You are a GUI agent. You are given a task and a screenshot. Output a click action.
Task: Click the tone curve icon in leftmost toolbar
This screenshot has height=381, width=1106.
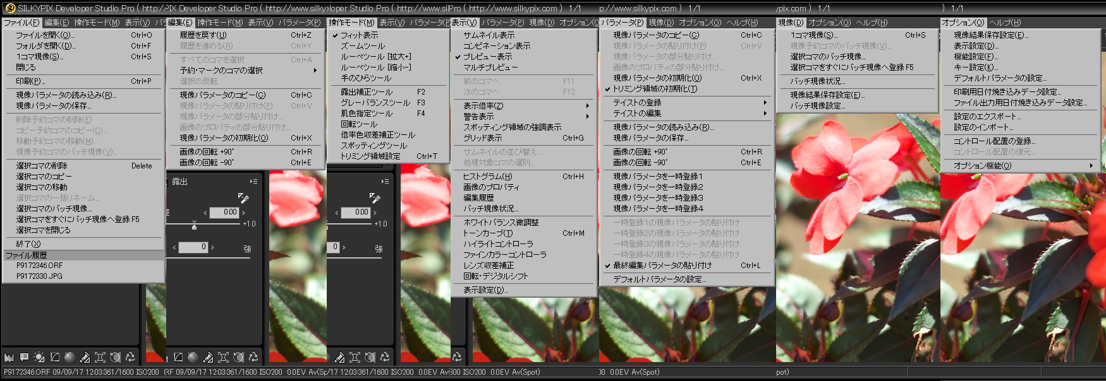pyautogui.click(x=55, y=357)
